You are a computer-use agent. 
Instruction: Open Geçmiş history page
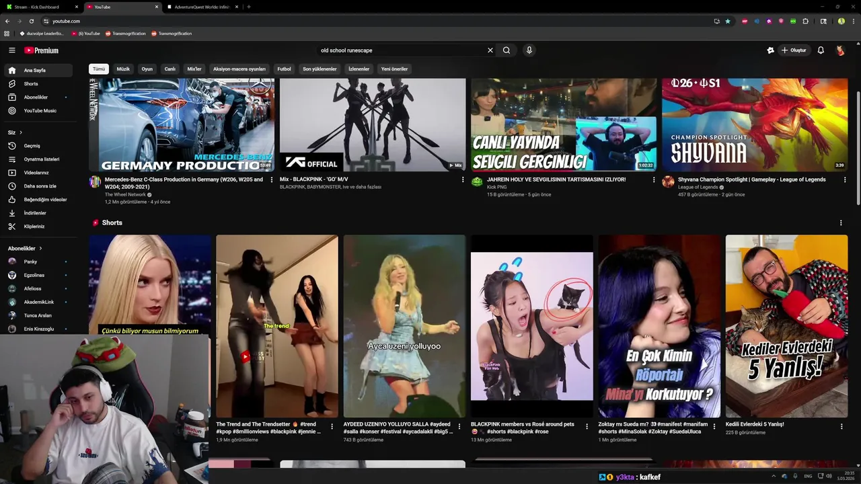(38, 145)
